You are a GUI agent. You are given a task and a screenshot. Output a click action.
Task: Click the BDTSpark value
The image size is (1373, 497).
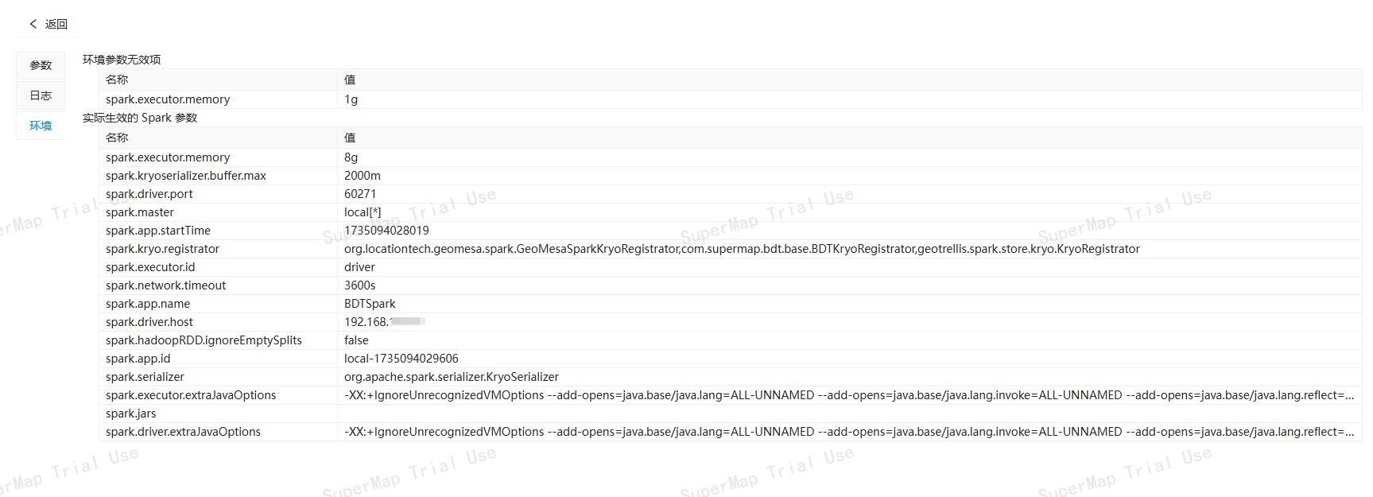point(370,304)
